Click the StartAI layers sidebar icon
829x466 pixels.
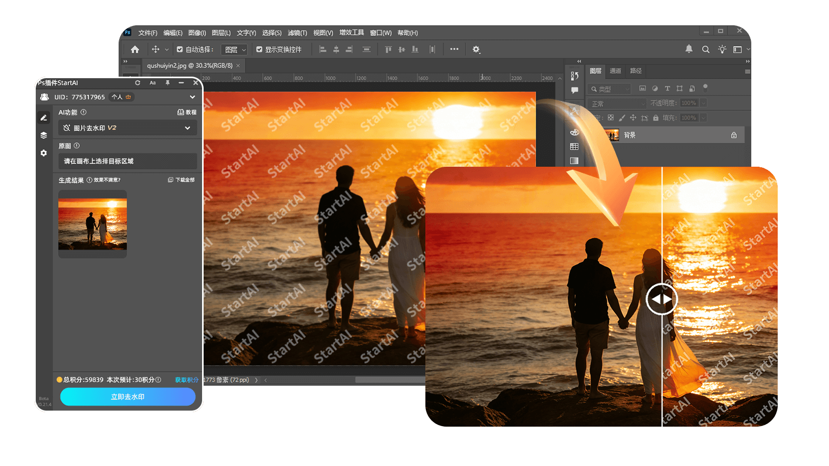tap(44, 135)
